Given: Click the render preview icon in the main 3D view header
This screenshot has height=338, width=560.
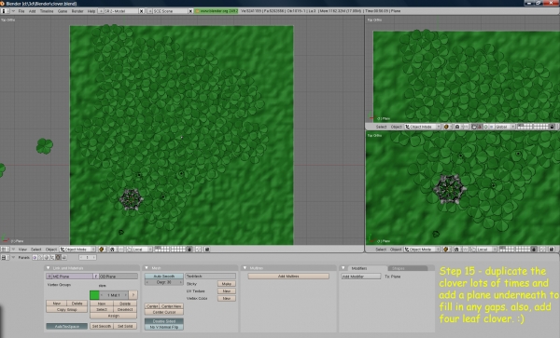Looking at the screenshot, I should tap(207, 250).
